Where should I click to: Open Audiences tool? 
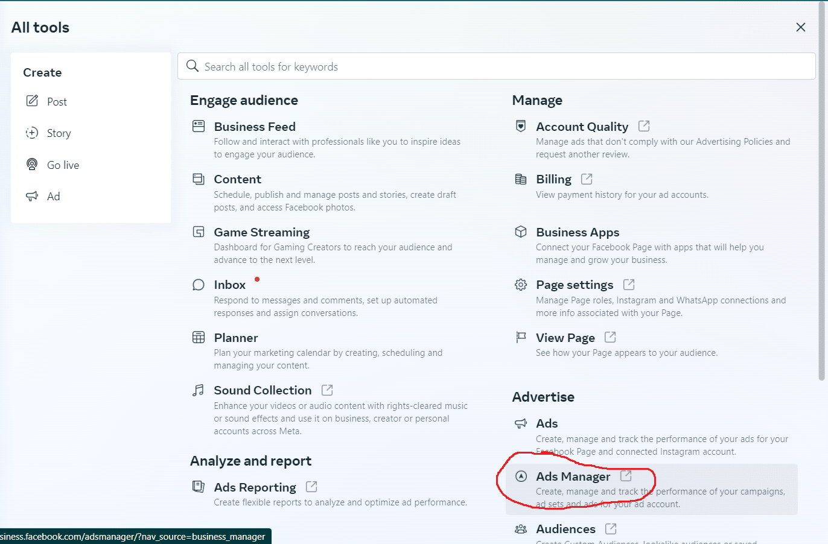click(565, 529)
